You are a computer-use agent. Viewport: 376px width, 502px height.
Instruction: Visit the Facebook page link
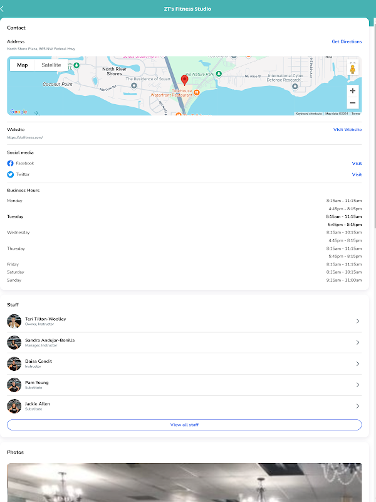point(357,163)
